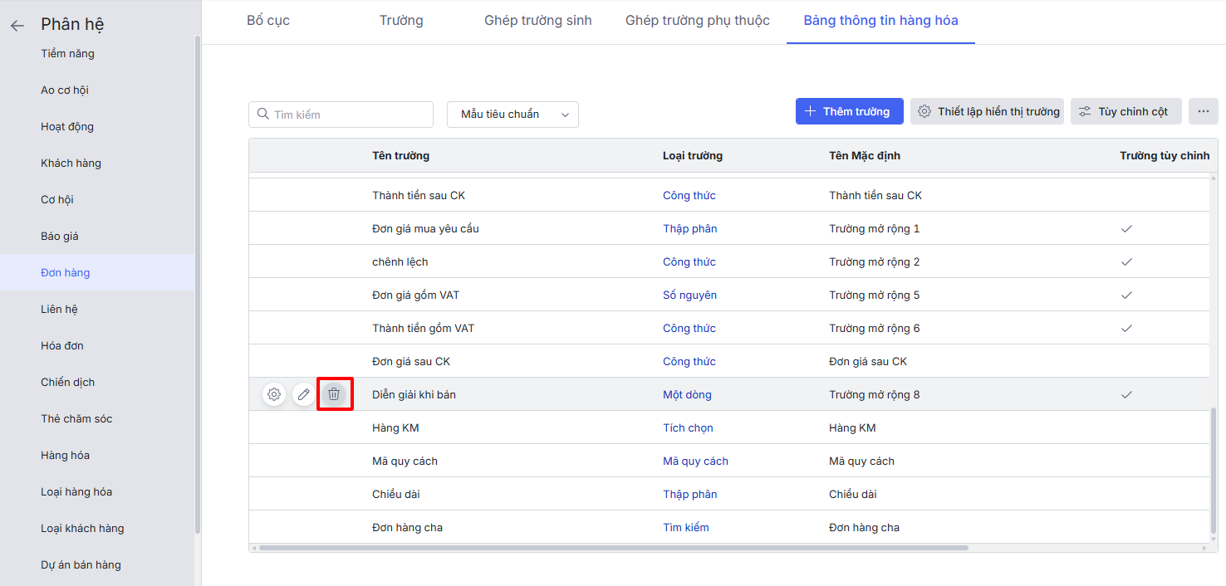Select Báo giá in the module sidebar
The width and height of the screenshot is (1226, 586).
(60, 236)
